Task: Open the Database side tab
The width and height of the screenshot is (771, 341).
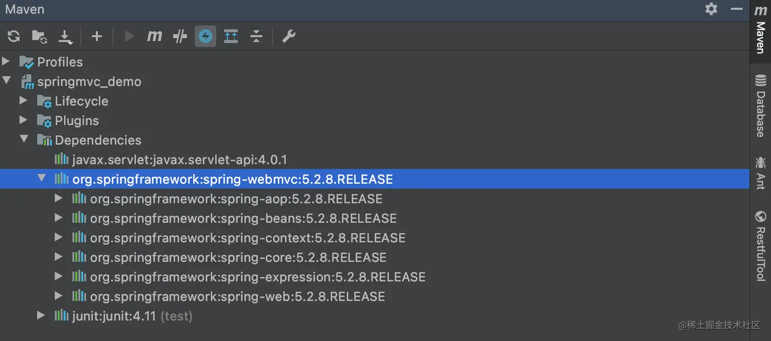Action: 760,106
